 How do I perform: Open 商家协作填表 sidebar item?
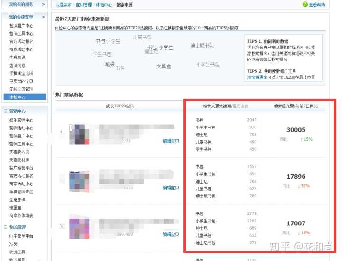click(21, 216)
